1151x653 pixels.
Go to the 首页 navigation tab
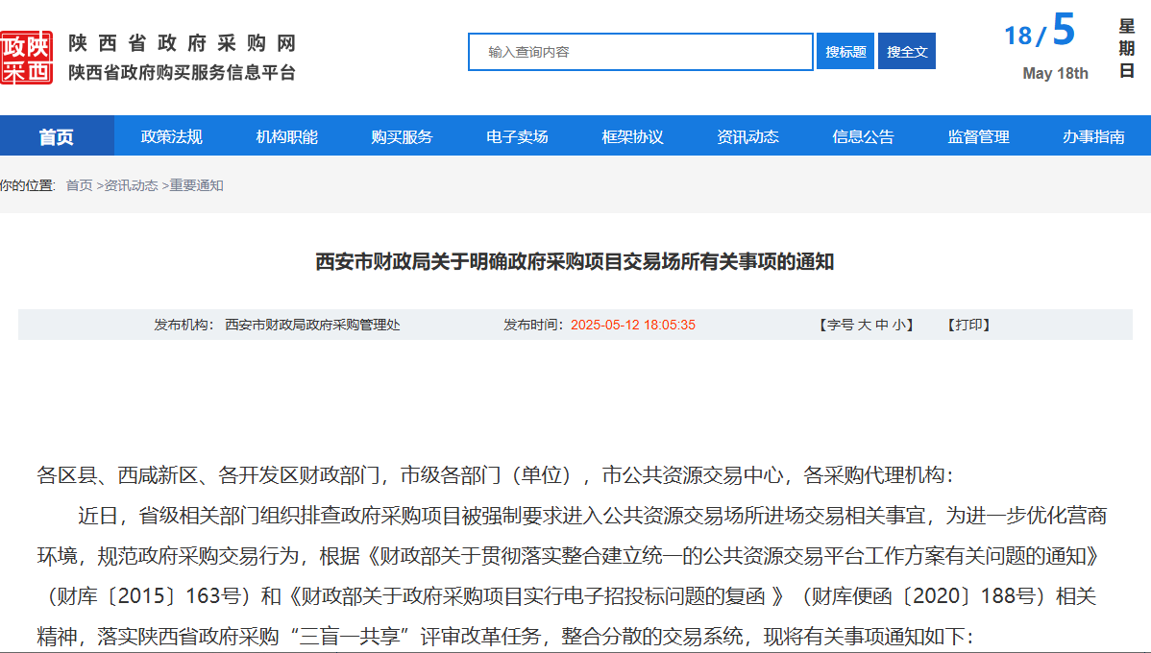[57, 136]
